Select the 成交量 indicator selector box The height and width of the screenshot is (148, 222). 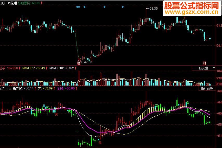coord(204,68)
